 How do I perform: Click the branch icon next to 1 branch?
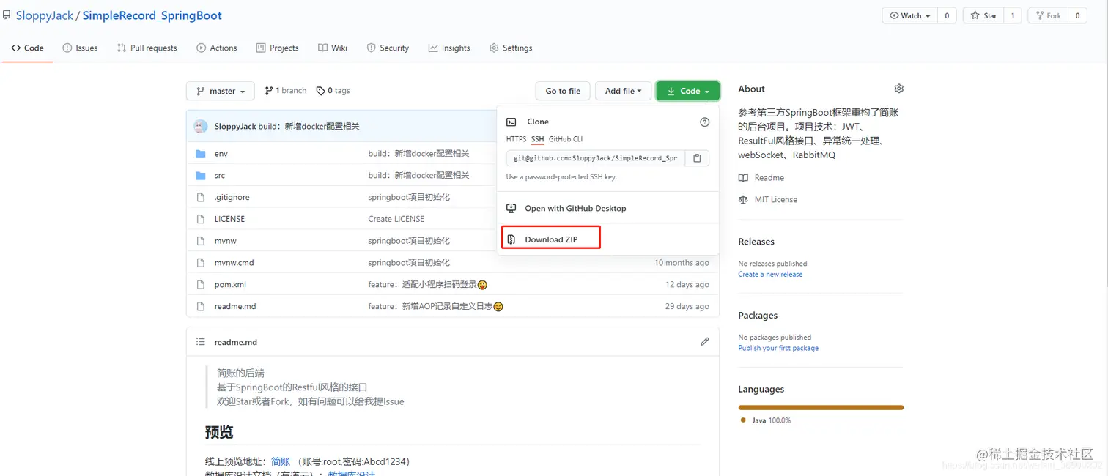(269, 91)
